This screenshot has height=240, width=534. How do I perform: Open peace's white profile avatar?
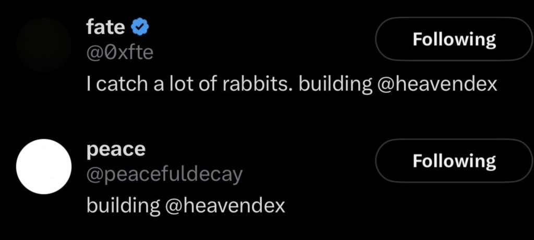tap(44, 165)
